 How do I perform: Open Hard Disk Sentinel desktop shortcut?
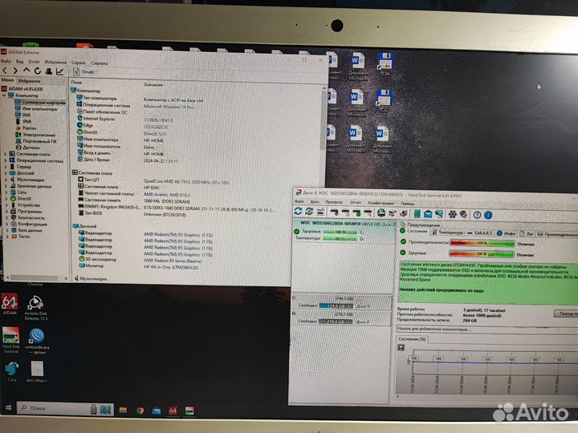[x=10, y=339]
